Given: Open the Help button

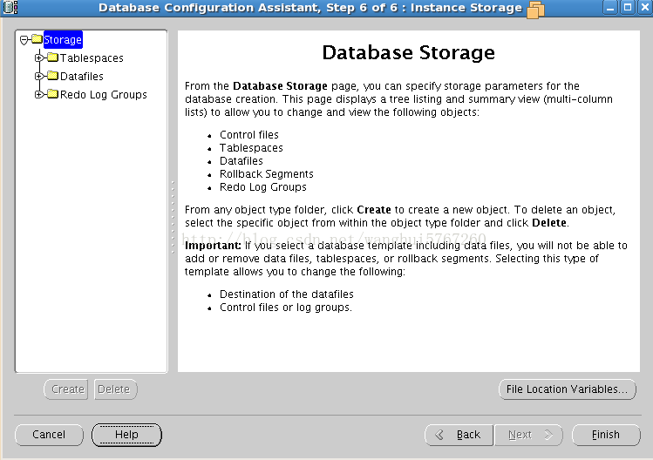Looking at the screenshot, I should (126, 435).
